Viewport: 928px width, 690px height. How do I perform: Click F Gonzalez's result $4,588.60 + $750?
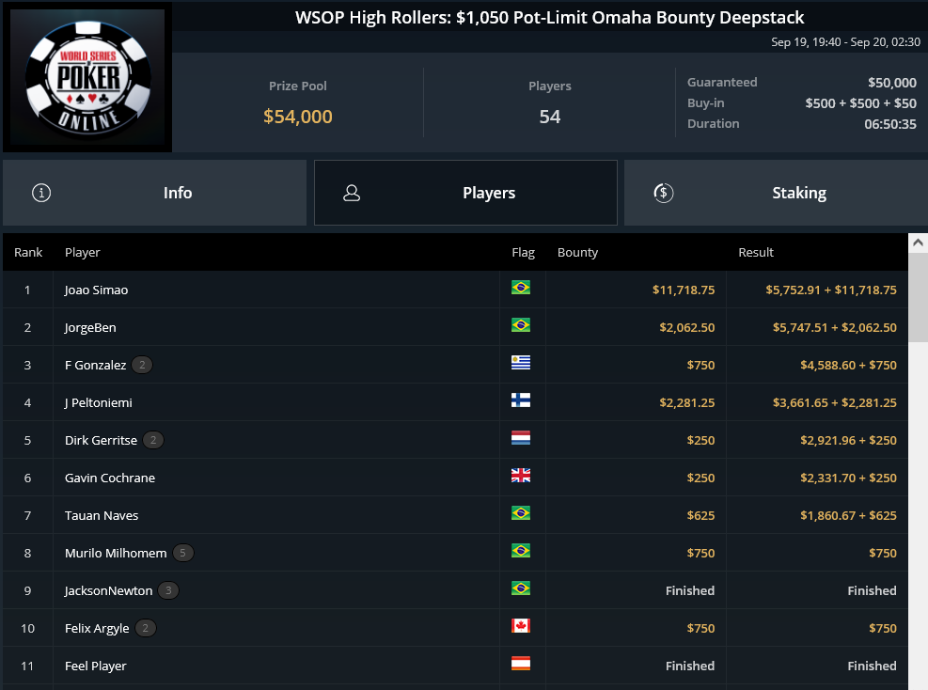tap(848, 365)
